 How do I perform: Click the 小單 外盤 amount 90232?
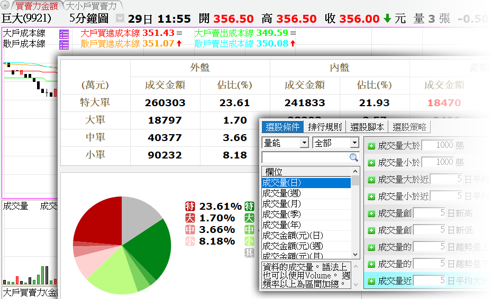tap(165, 155)
